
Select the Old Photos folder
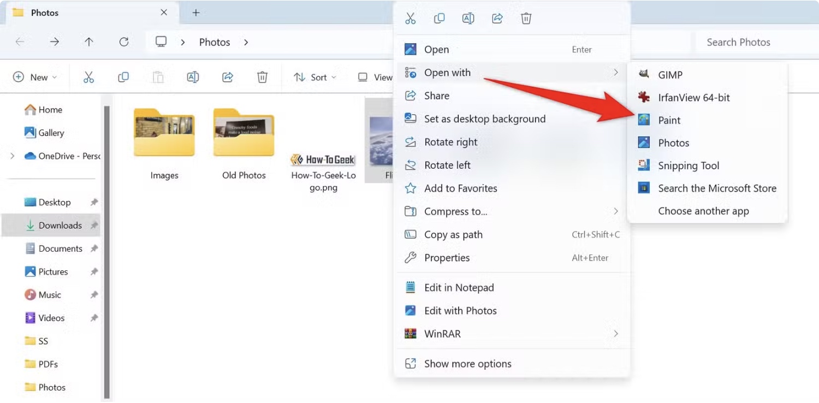tap(244, 143)
